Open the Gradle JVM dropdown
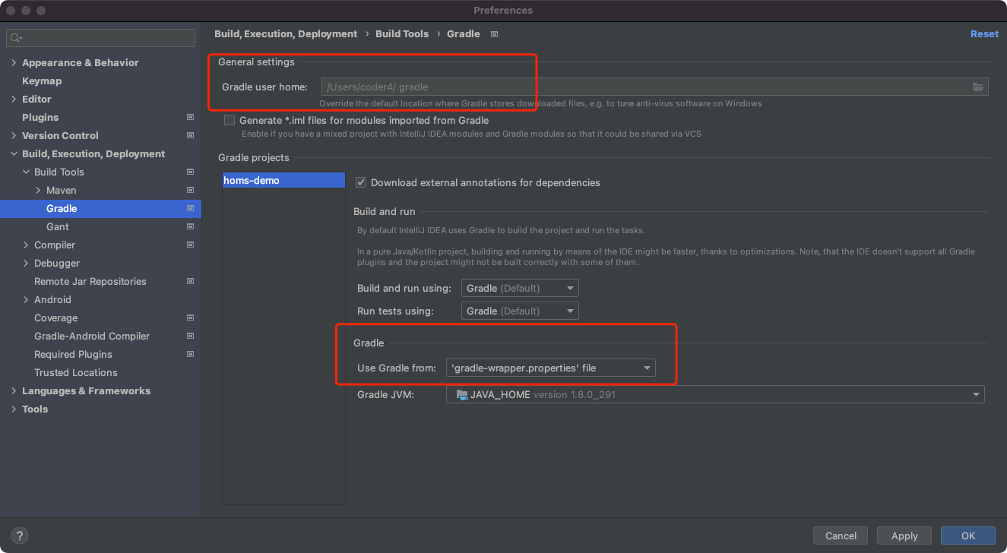Image resolution: width=1007 pixels, height=553 pixels. [715, 394]
